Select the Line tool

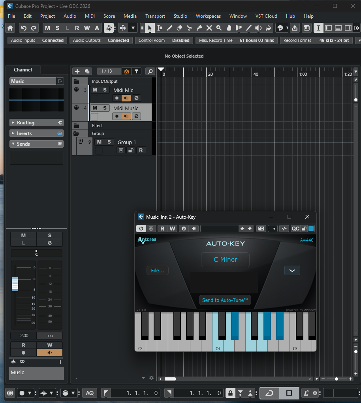tap(248, 28)
